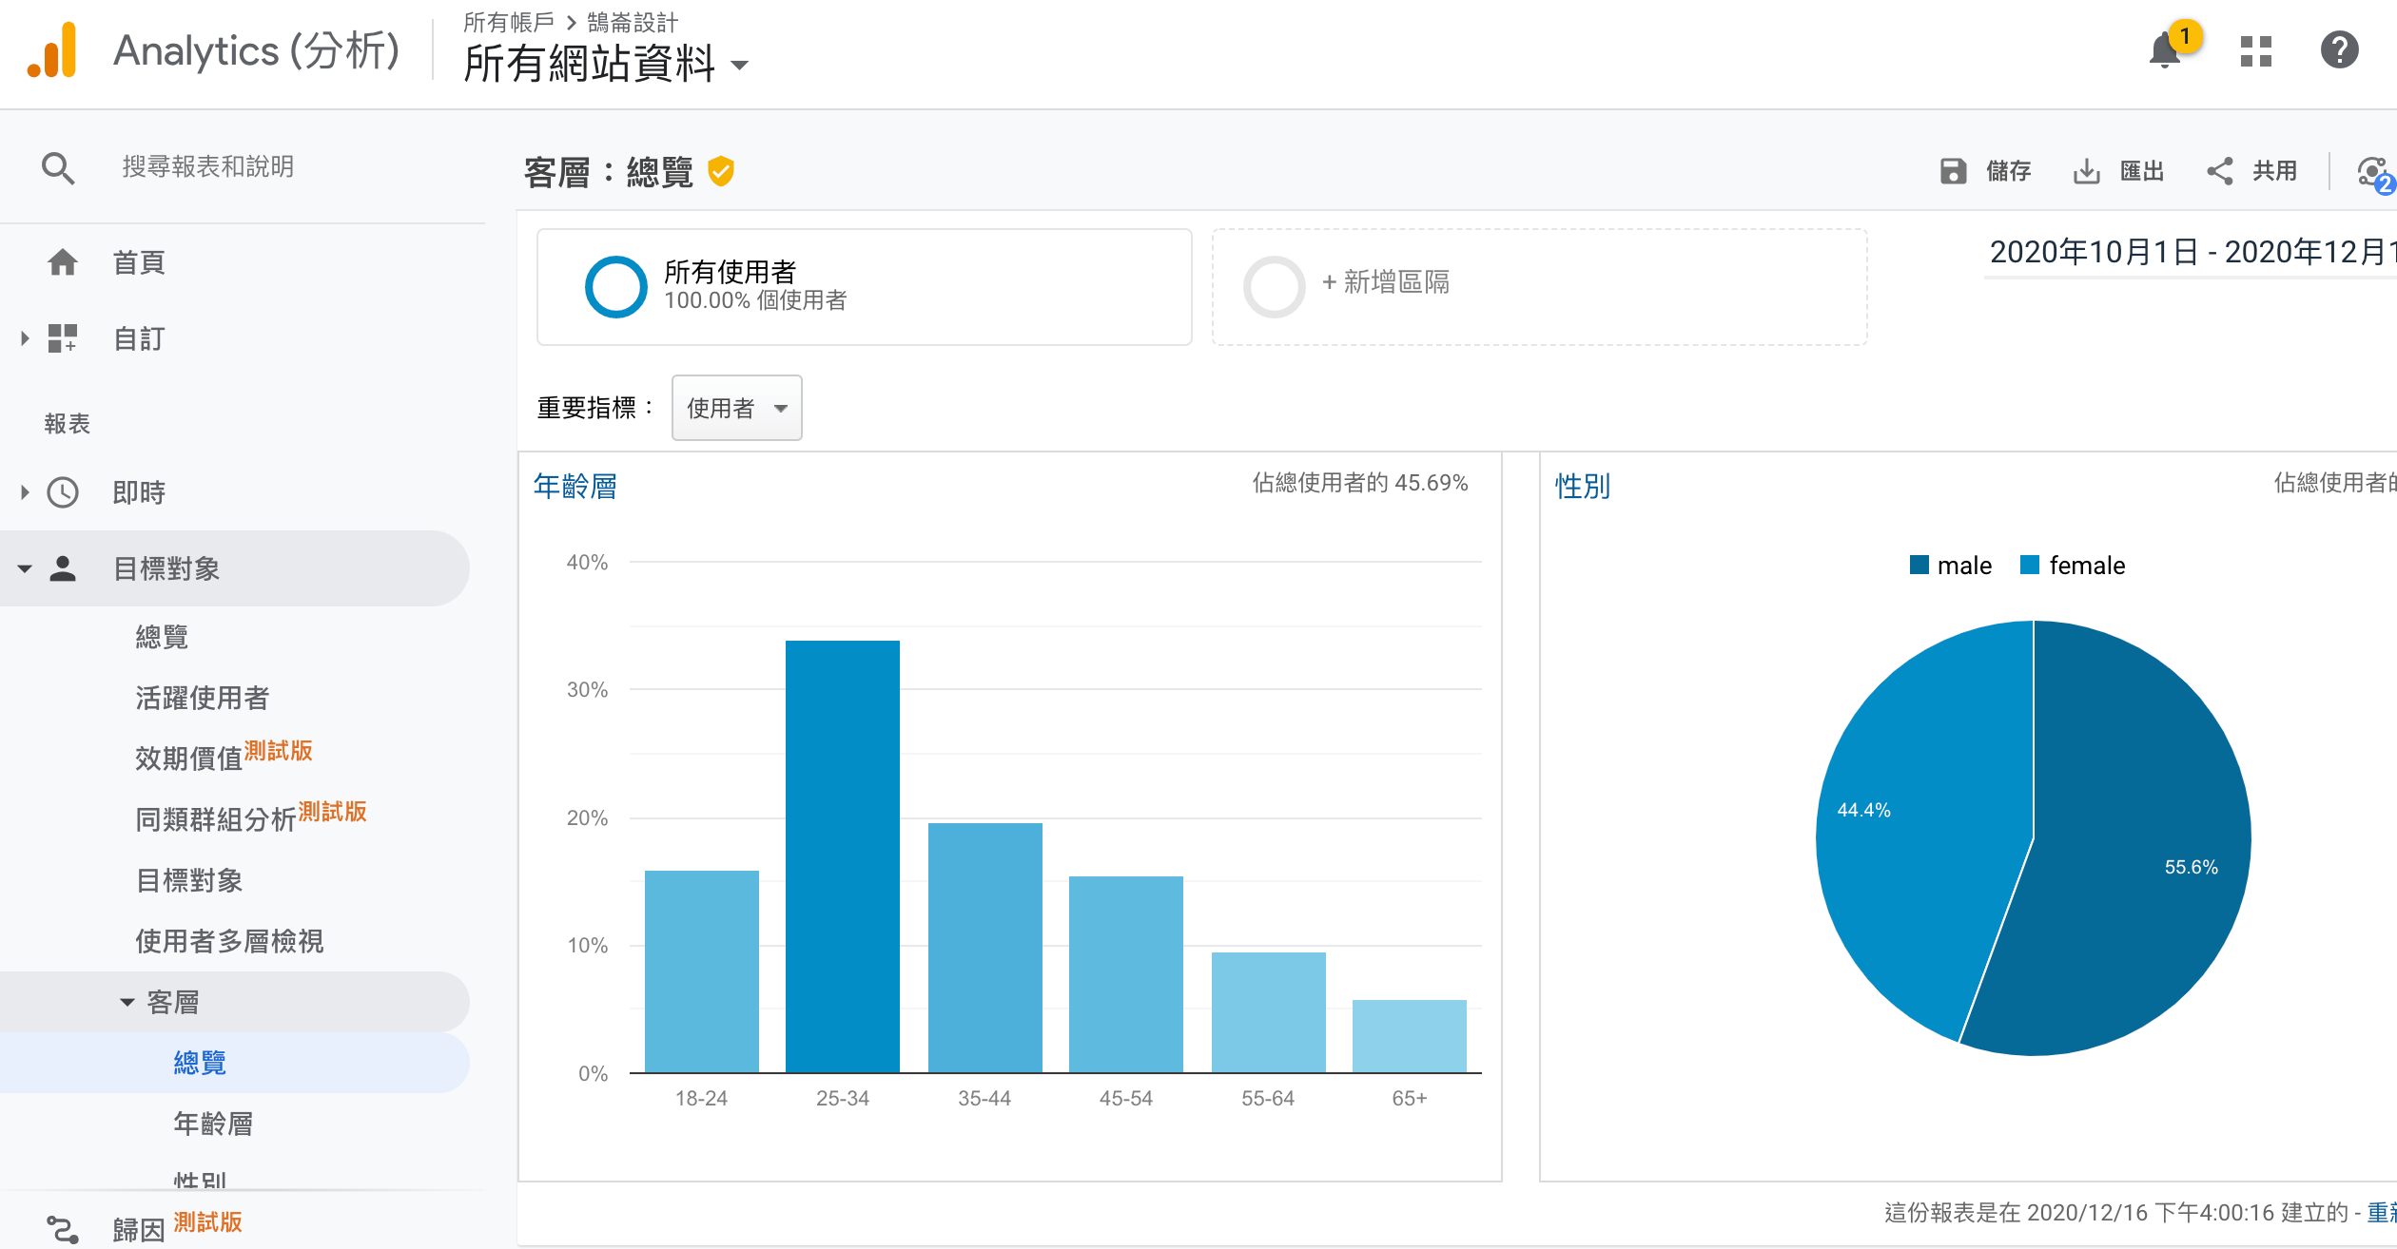Click the blue circle for 所有使用者 segment

click(615, 286)
